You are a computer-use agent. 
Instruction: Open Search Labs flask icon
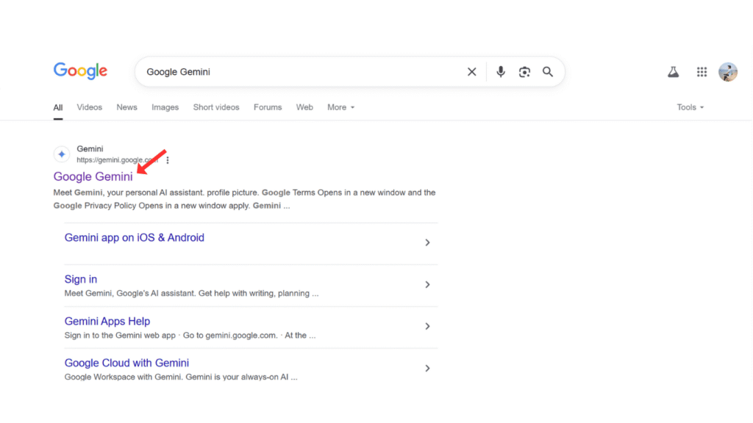(674, 72)
